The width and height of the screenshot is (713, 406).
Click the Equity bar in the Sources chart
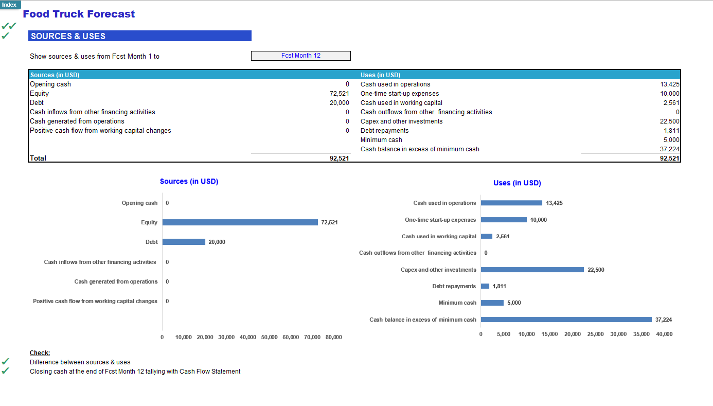240,222
